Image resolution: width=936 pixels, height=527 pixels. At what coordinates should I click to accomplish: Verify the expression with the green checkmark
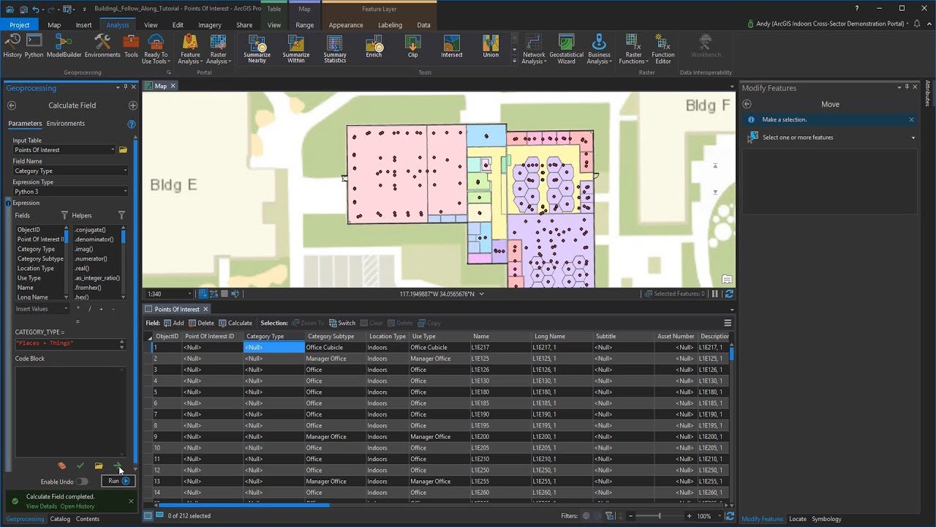(x=80, y=466)
